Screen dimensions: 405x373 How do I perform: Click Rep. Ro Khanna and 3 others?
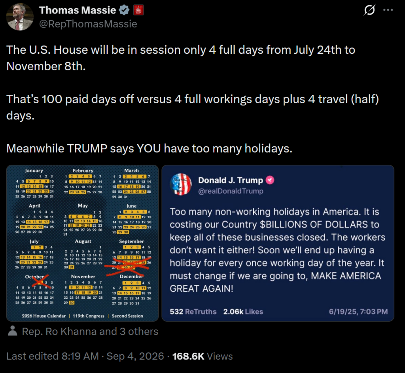point(90,332)
